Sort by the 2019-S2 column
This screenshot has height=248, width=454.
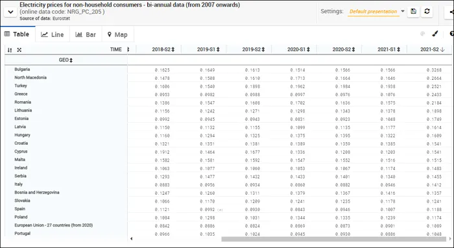tap(263, 49)
